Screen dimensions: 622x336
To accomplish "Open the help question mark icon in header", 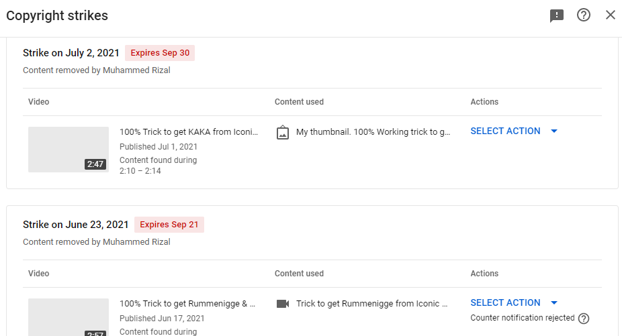I will click(x=584, y=15).
